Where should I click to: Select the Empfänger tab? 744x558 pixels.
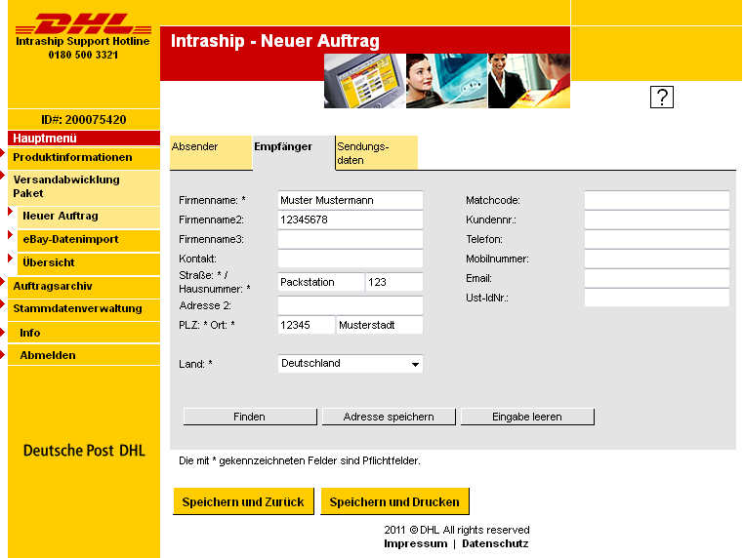click(x=293, y=152)
